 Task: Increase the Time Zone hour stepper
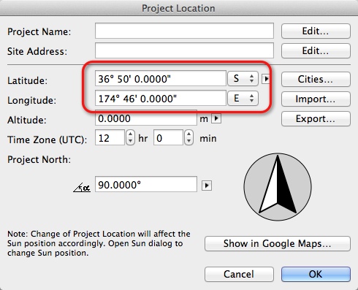click(131, 134)
